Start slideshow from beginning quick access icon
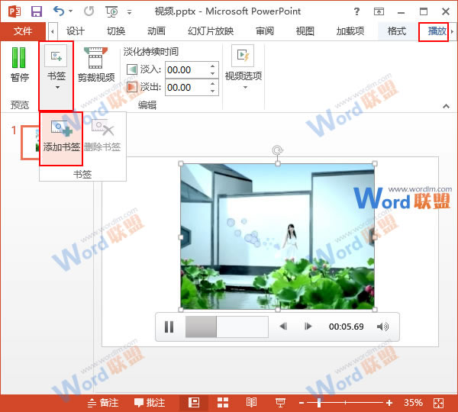This screenshot has width=458, height=412. click(111, 11)
